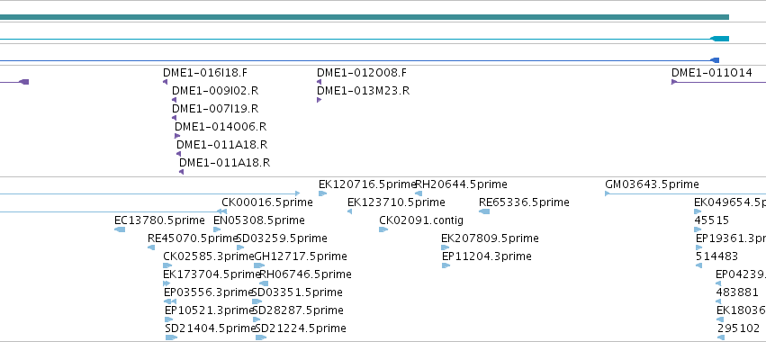
Task: Click the DME1-013M23.R purple arrow glyph
Action: (319, 100)
